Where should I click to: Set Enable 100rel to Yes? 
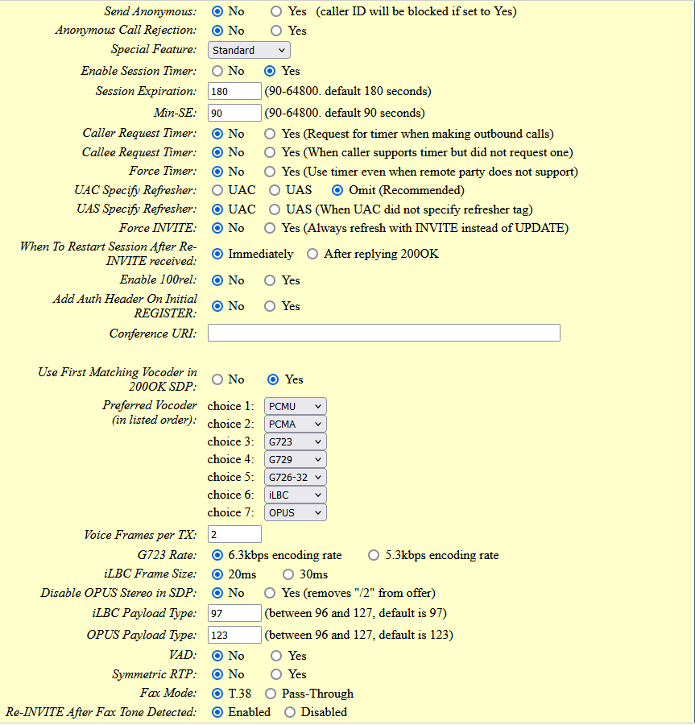(270, 280)
